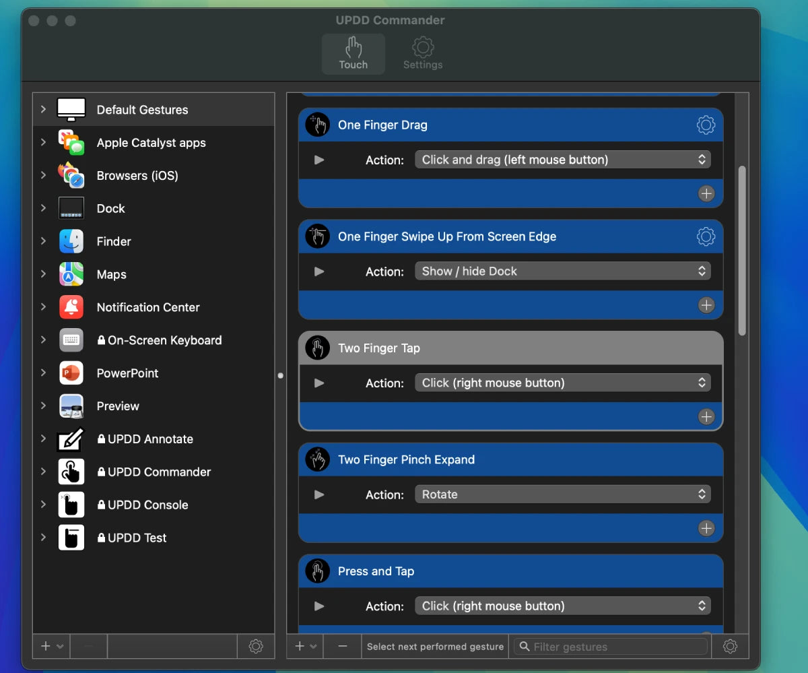Expand the Finder row chevron
808x673 pixels.
pyautogui.click(x=43, y=241)
